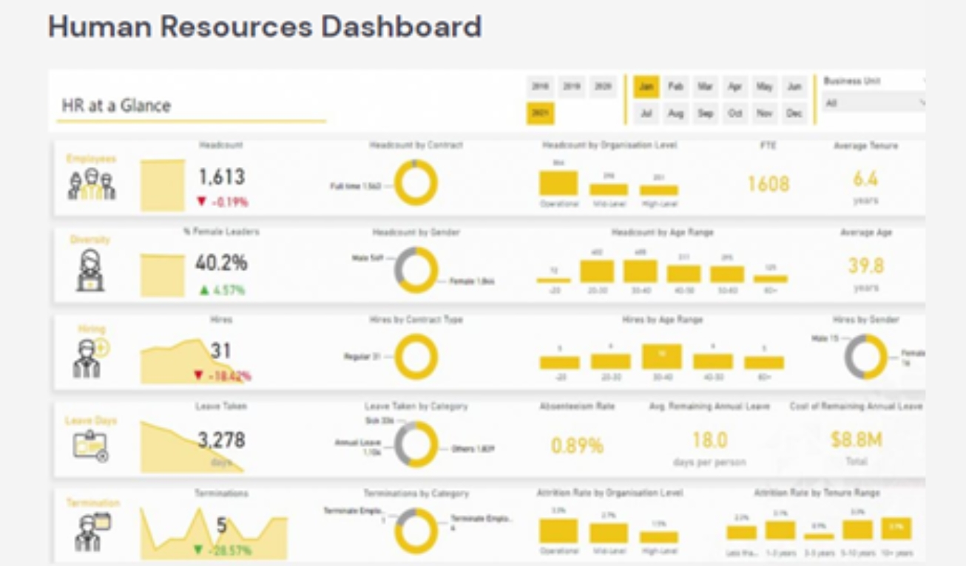Click the Leave Days calendar icon
The height and width of the screenshot is (566, 966).
(91, 446)
